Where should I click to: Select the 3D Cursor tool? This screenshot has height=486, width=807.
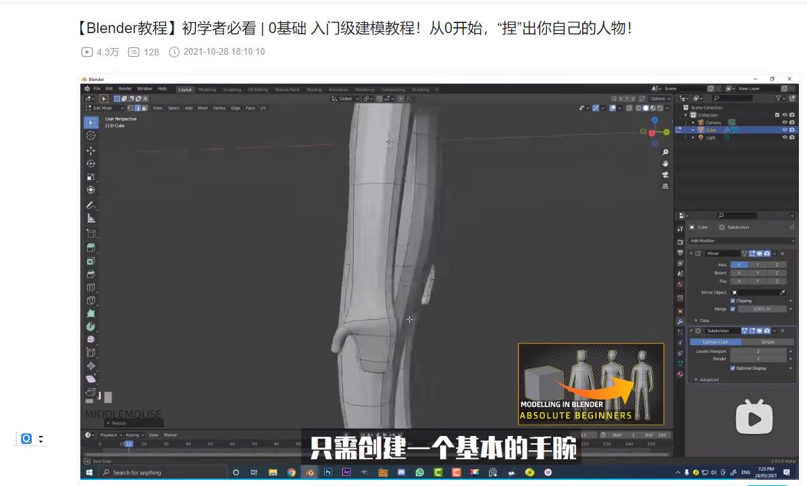[x=90, y=136]
